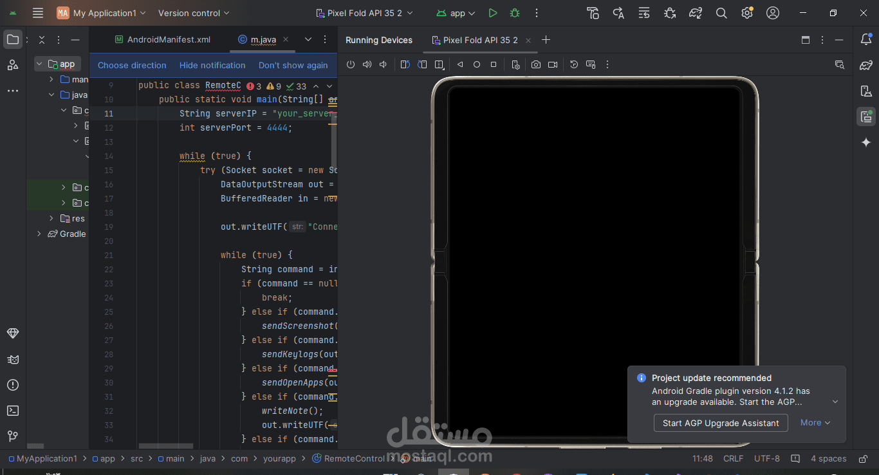Open the More dropdown in the notification
879x475 pixels.
click(x=815, y=423)
